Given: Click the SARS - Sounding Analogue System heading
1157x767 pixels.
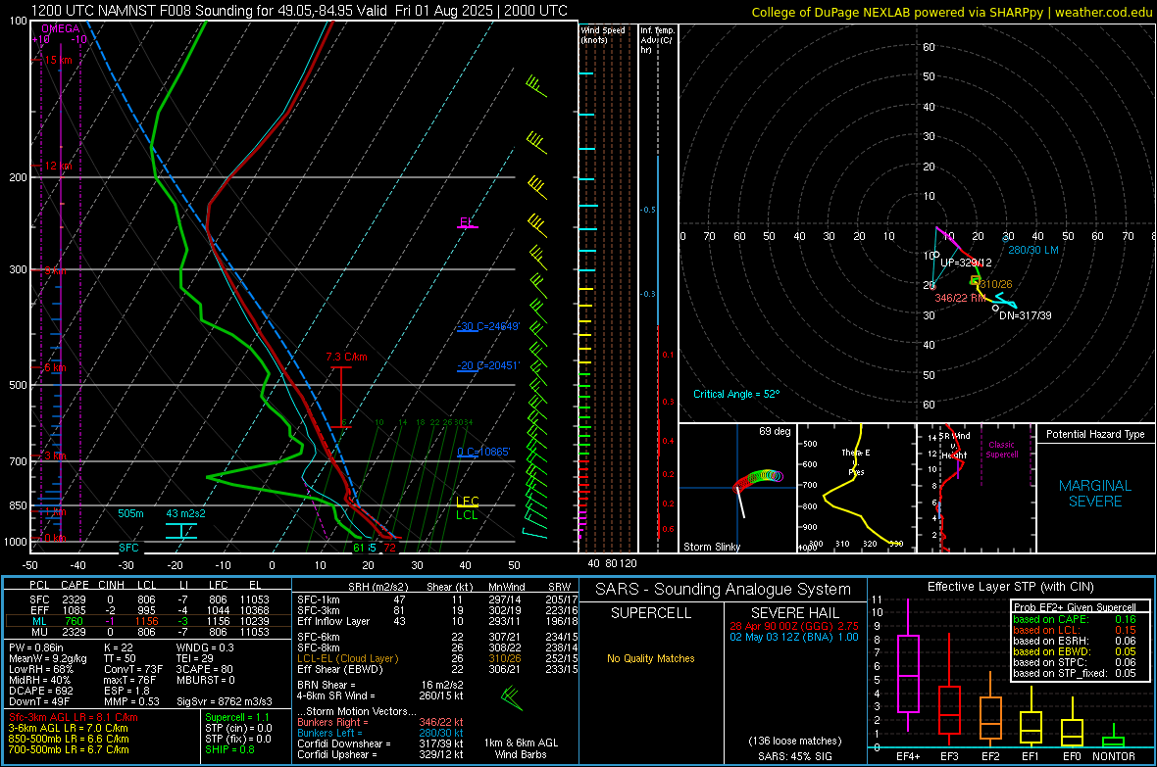Looking at the screenshot, I should click(724, 590).
